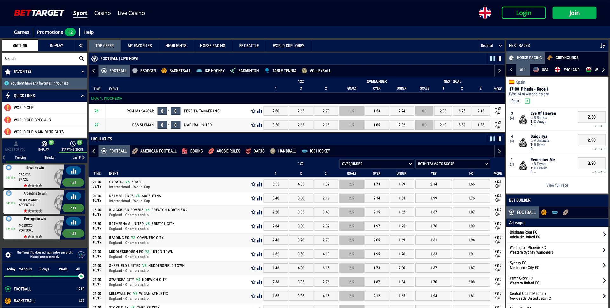Open stats chart for PSS Sleman match
This screenshot has height=308, width=610.
[x=260, y=125]
